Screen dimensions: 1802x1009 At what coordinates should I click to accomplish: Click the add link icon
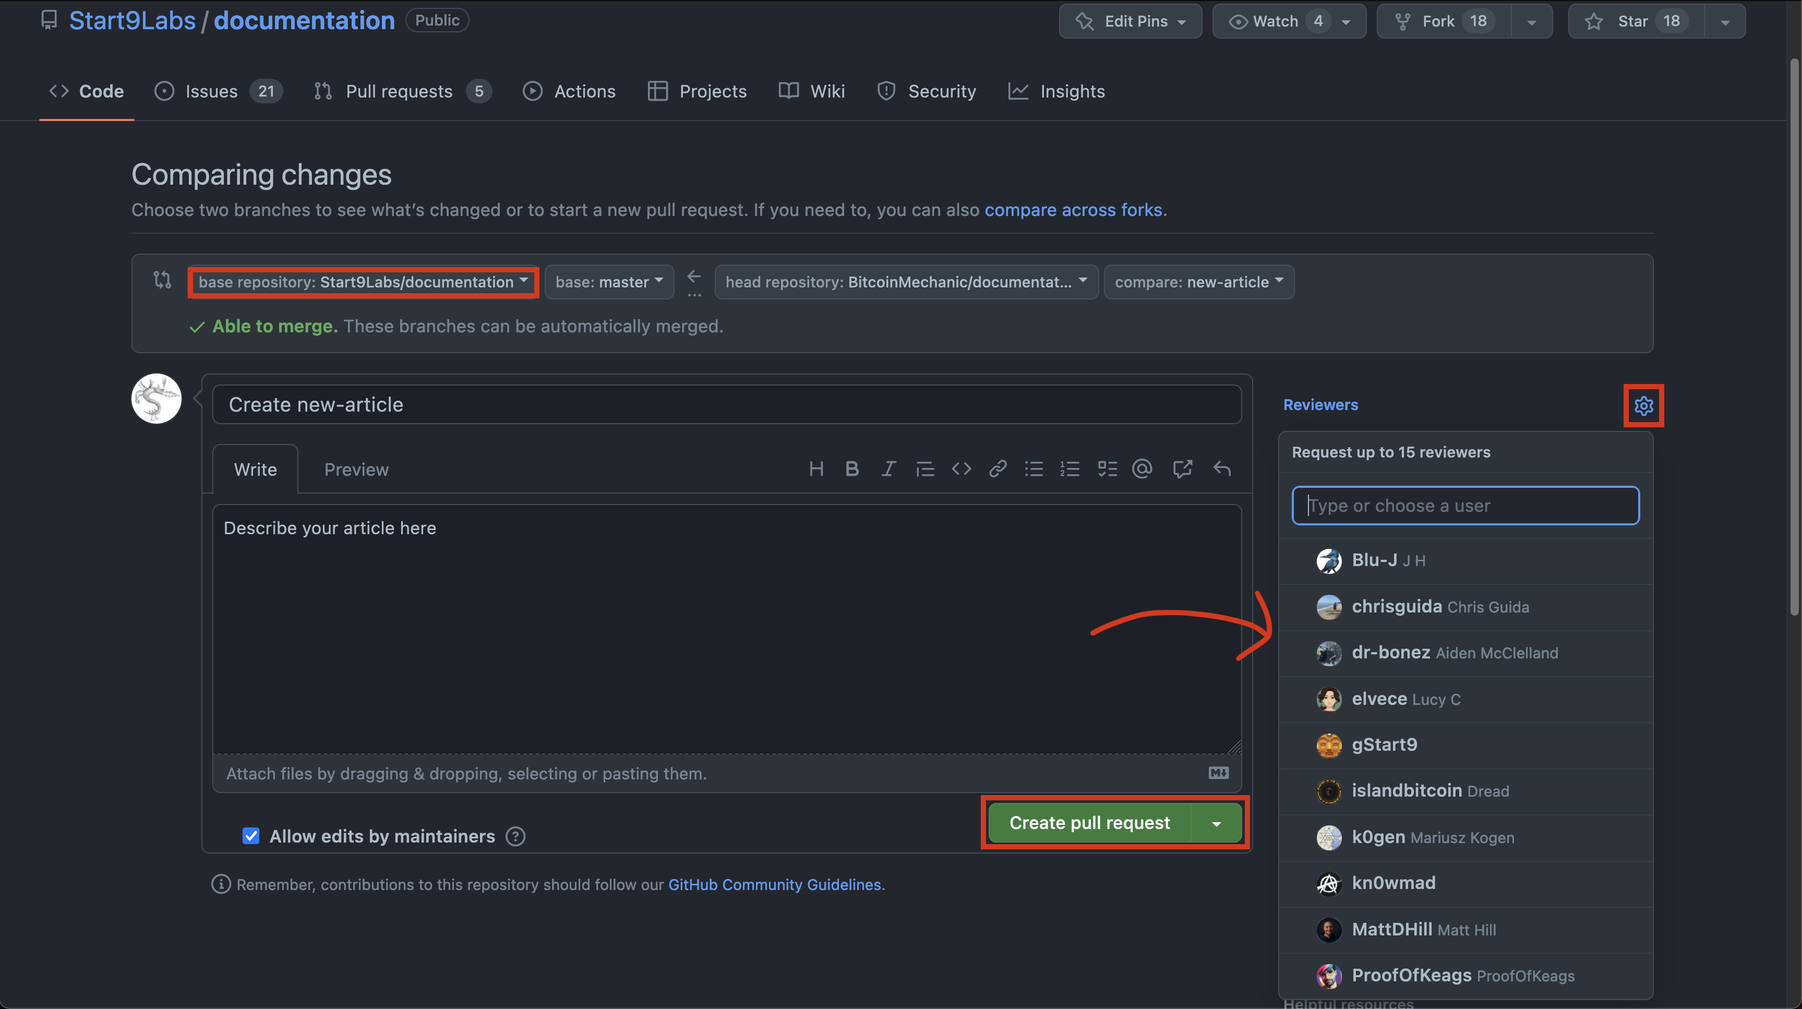(998, 469)
